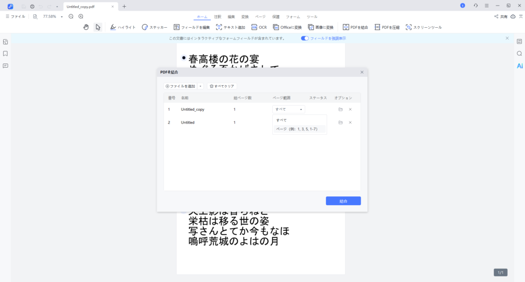Switch to the Page (ページ) tab
Screen dimensions: 525x282
(260, 17)
